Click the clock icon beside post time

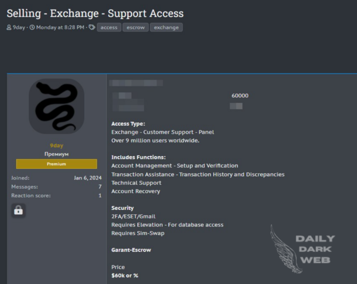tap(32, 28)
